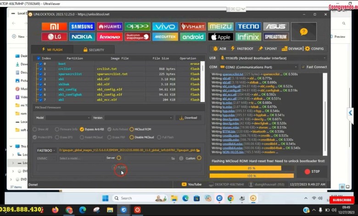Open FASTBOOT tools in toolbar
358x216 pixels.
(x=242, y=49)
